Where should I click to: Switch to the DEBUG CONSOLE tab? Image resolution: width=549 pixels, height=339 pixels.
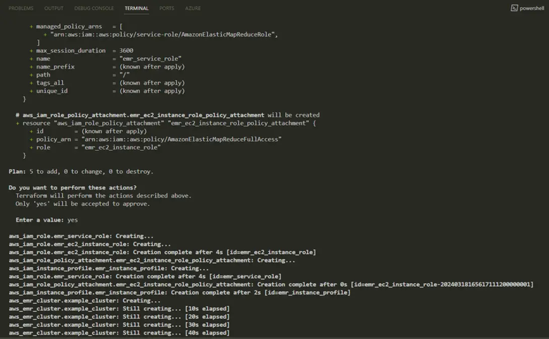94,8
